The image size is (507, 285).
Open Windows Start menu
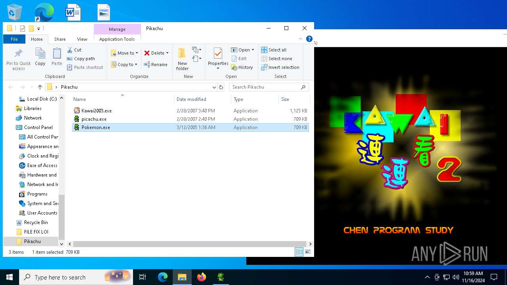10,277
